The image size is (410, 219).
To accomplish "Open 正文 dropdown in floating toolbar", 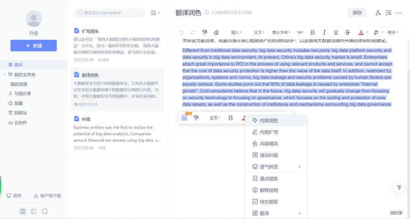I will [x=214, y=118].
